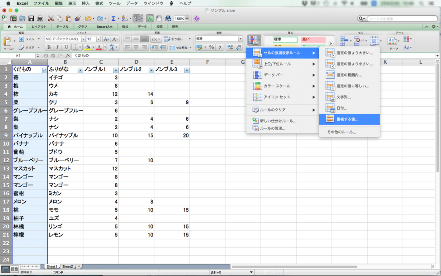441x276 pixels.
Task: Toggle the Filter funnel icon
Action: click(137, 18)
